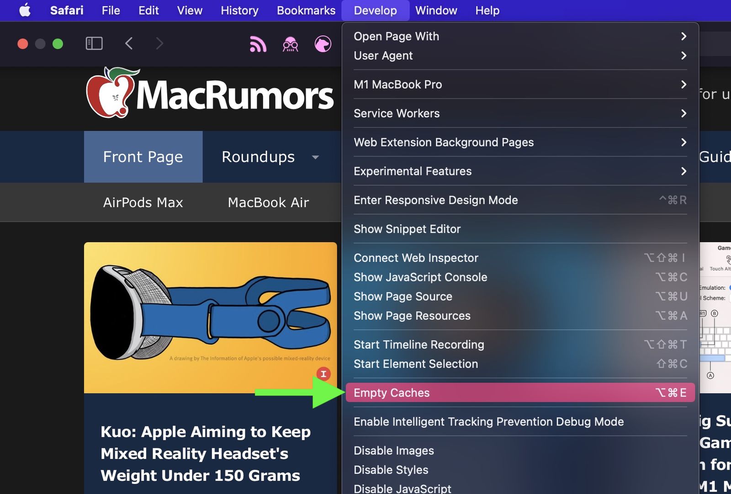Open the MacRumors site title link
The image size is (731, 494).
click(235, 95)
